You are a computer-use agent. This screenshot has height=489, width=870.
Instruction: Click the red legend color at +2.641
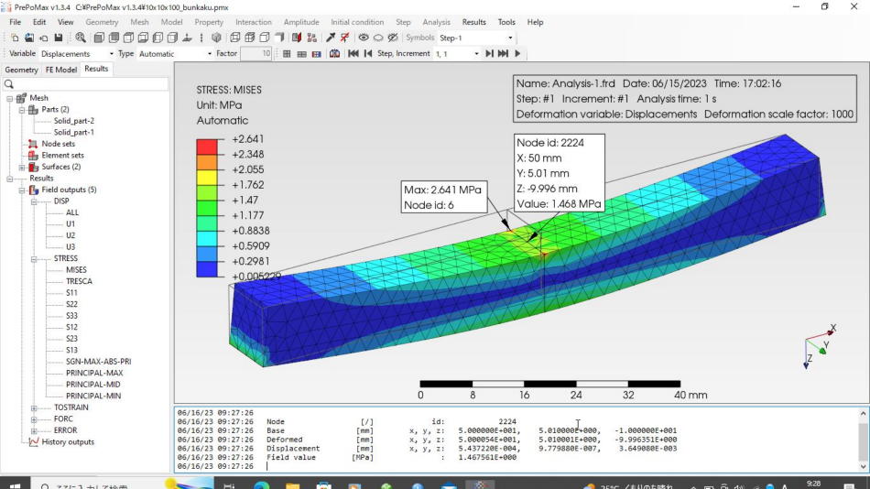point(208,146)
